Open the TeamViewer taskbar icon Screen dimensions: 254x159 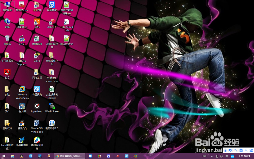click(x=90, y=156)
